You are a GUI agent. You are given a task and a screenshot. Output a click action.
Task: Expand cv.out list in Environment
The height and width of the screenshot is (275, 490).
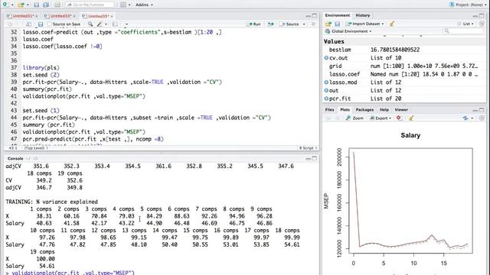[326, 58]
